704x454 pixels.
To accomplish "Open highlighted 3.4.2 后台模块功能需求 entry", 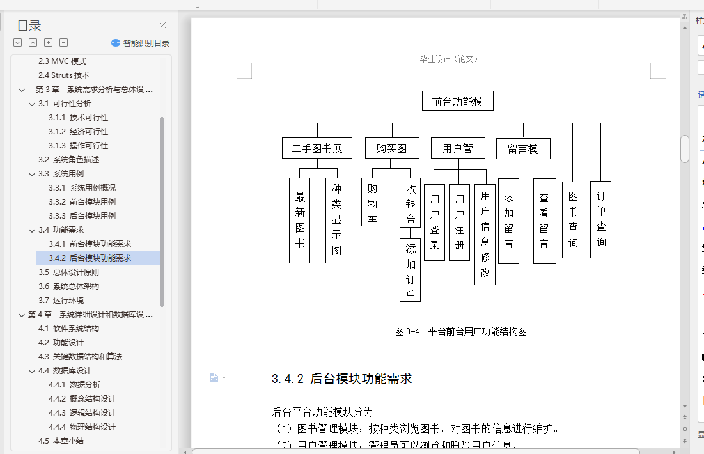I will click(x=97, y=258).
